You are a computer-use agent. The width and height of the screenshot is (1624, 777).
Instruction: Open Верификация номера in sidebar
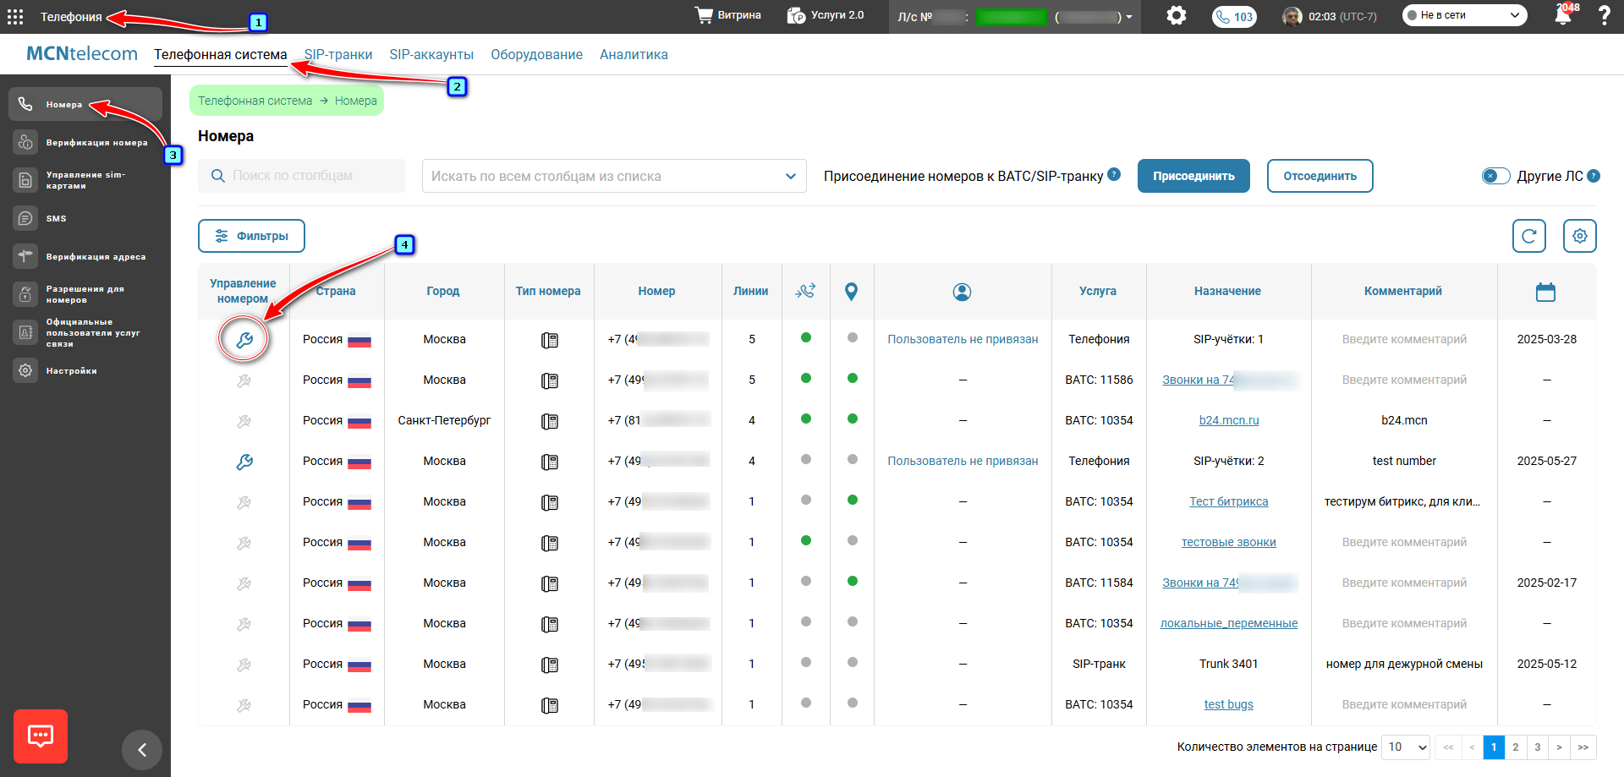coord(85,142)
